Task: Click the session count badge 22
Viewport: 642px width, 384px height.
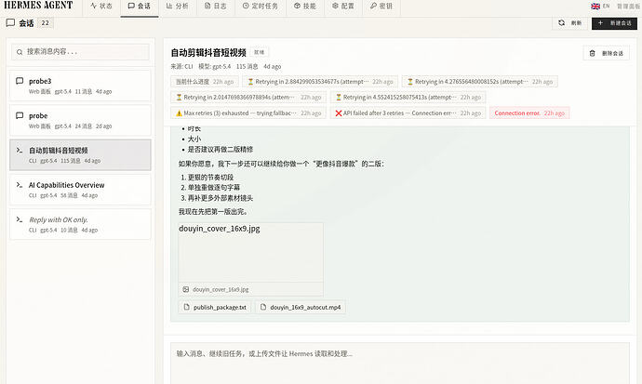Action: pyautogui.click(x=45, y=23)
